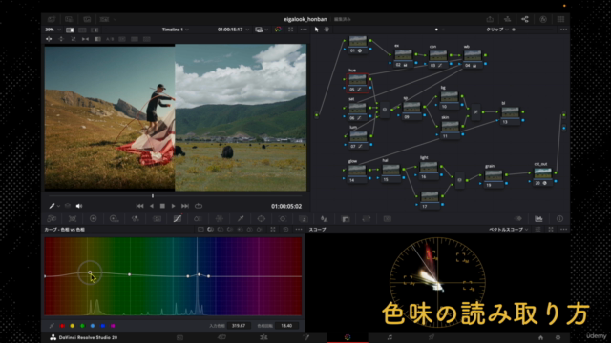Open the HDR wheels palette
611x343 pixels.
point(115,219)
